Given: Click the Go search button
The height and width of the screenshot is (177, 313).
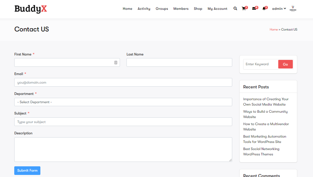Looking at the screenshot, I should (285, 64).
